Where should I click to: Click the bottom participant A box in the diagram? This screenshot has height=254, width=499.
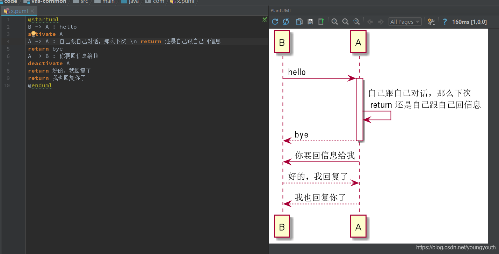(x=358, y=227)
